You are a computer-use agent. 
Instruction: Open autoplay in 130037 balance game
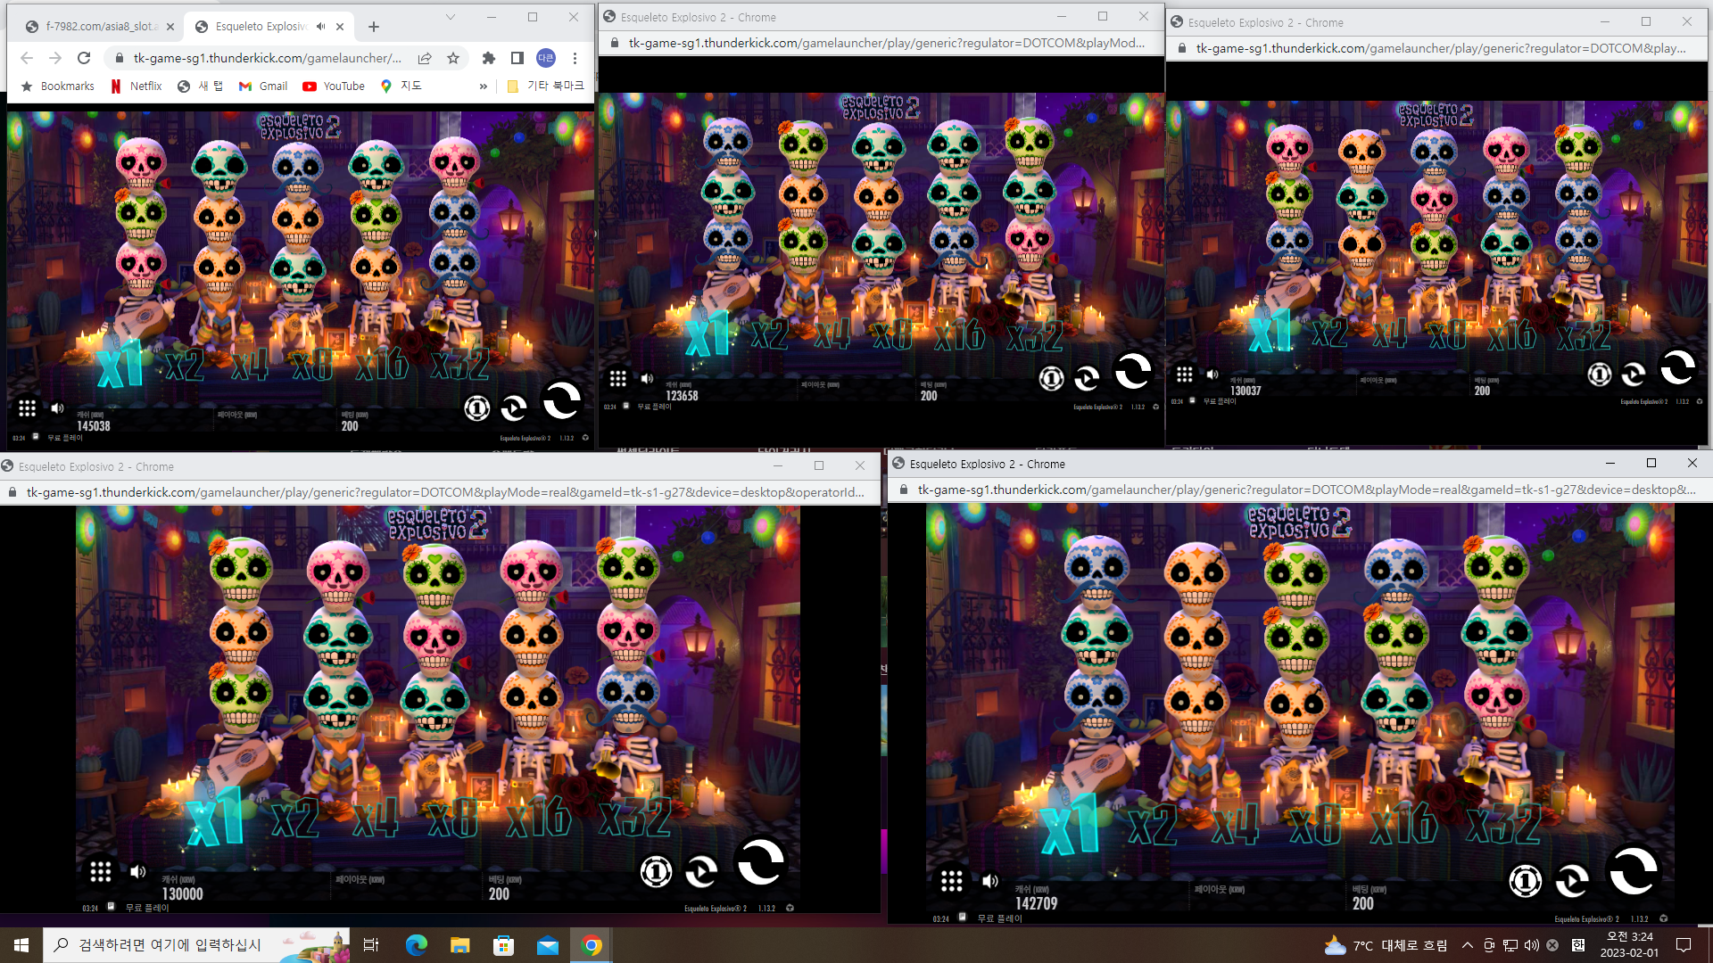[1634, 374]
